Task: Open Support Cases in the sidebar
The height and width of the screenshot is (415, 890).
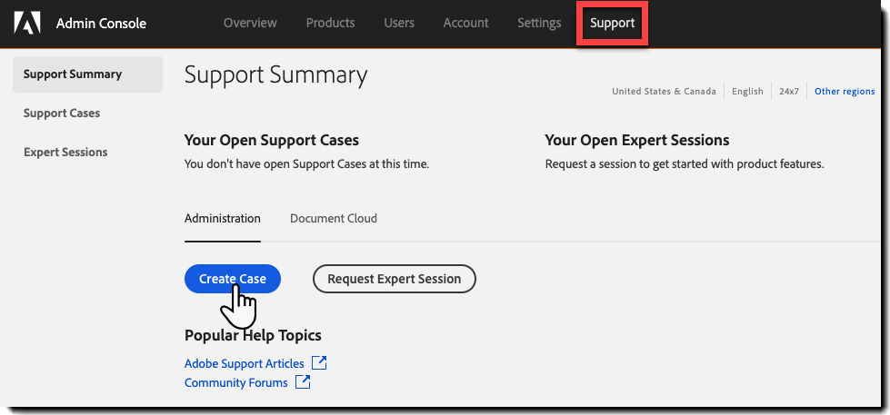Action: 62,114
